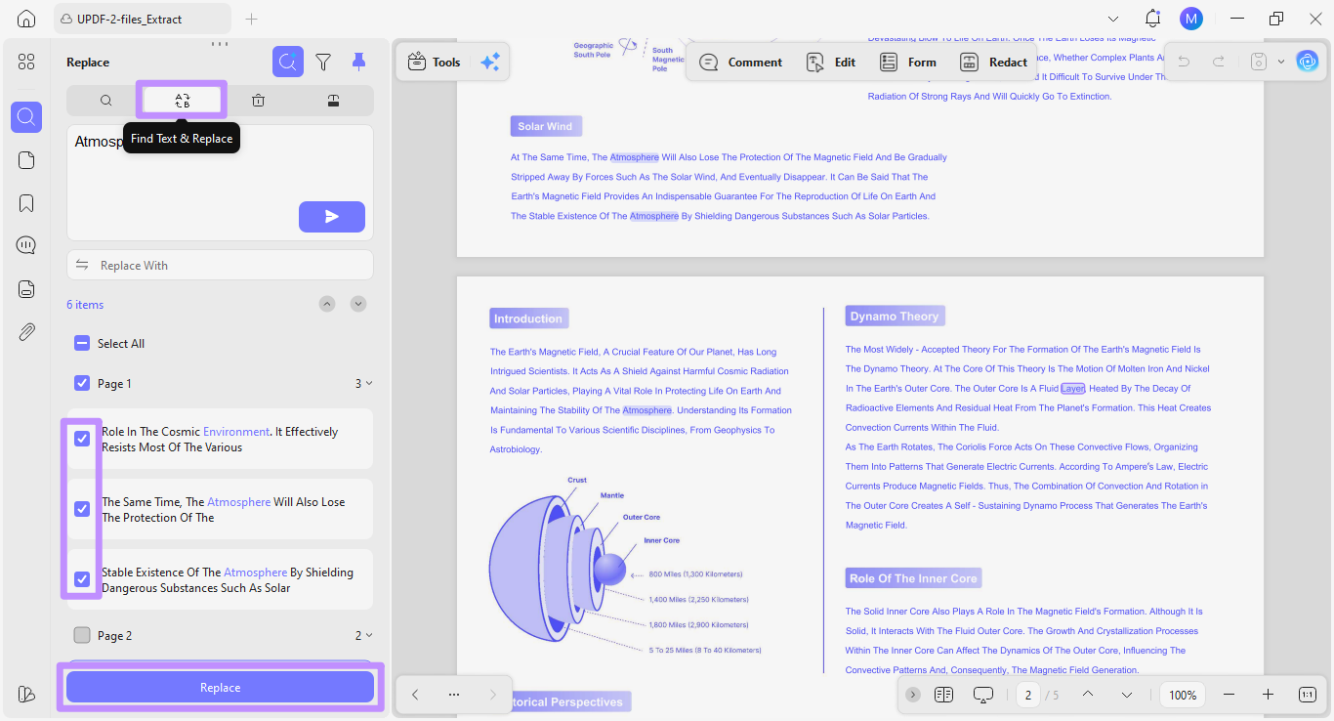
Task: Click the search magnifier button in Replace header
Action: 288,62
